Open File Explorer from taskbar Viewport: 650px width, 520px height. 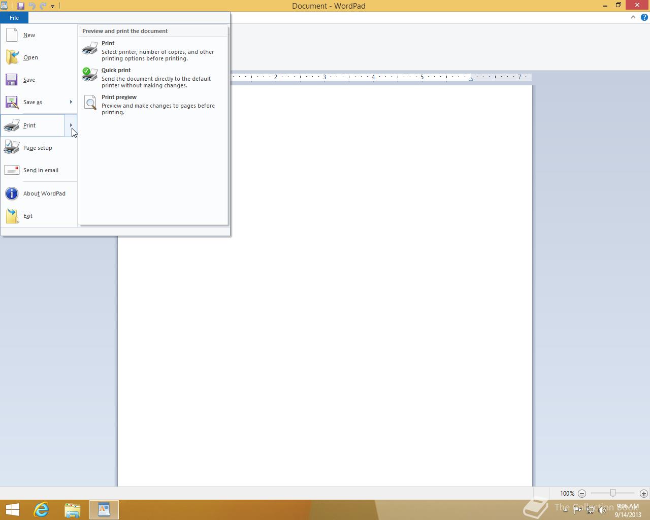tap(73, 510)
